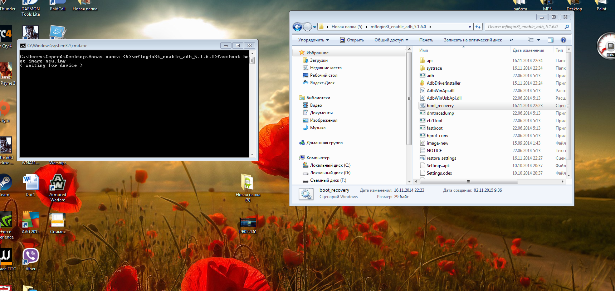Click the refresh button beside the address bar
The width and height of the screenshot is (615, 291).
(x=478, y=27)
